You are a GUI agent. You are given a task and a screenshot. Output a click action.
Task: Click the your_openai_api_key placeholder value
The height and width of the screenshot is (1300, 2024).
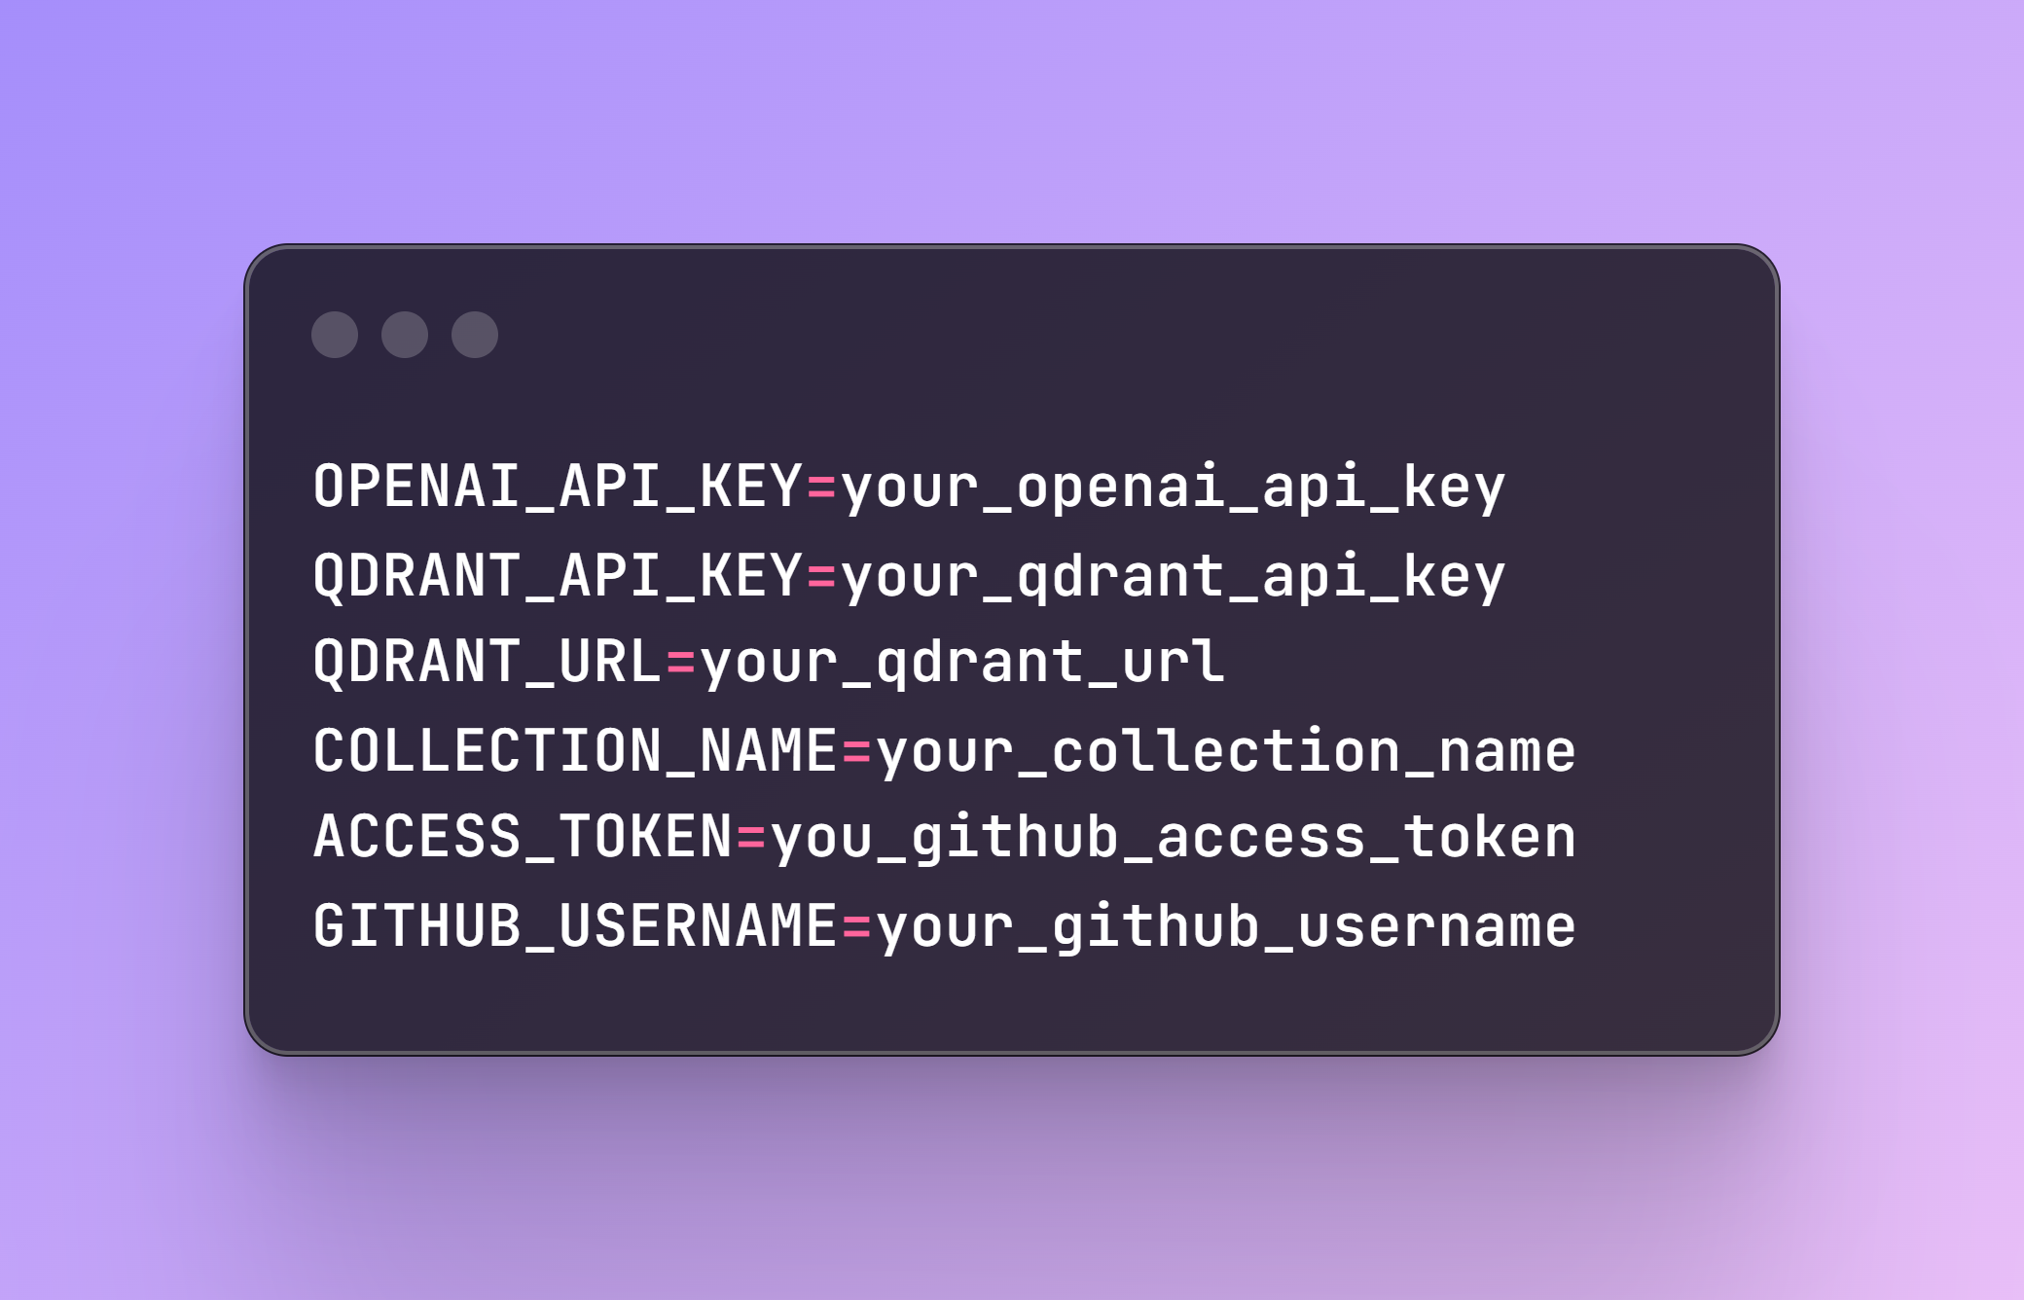point(1174,489)
